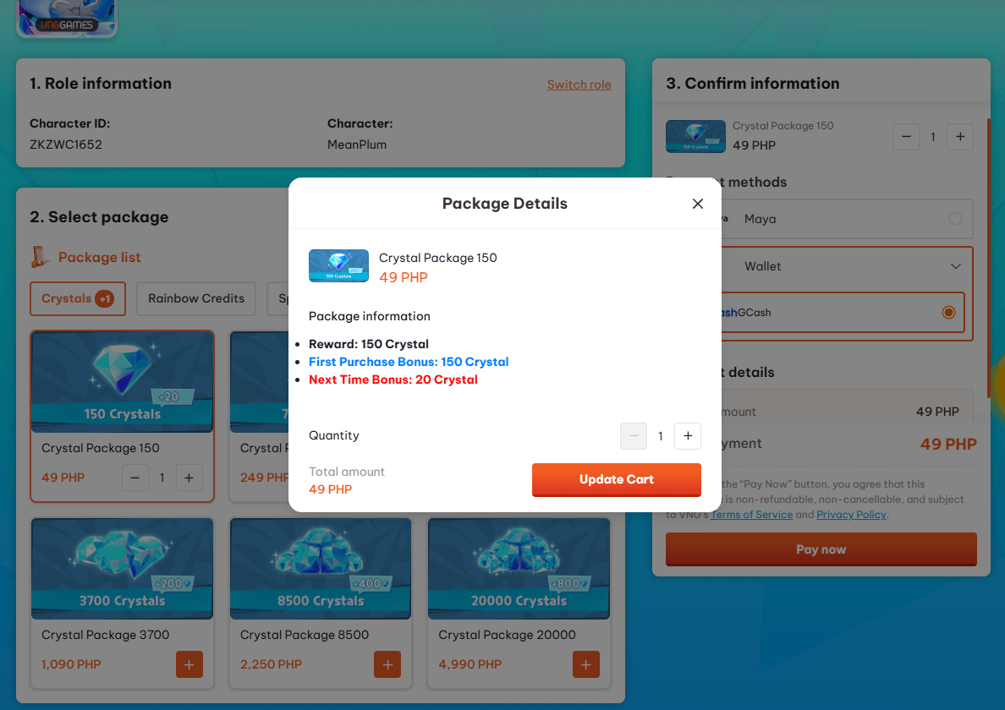Add Crystal Package 3700 to cart

coord(189,664)
